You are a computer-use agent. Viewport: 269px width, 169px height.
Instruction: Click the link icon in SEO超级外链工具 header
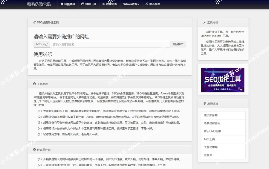[34, 22]
